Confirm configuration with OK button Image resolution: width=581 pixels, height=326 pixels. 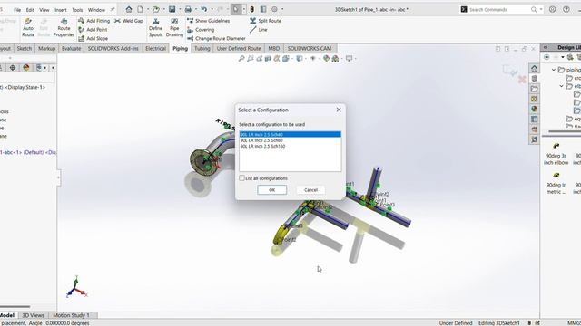[x=272, y=190]
